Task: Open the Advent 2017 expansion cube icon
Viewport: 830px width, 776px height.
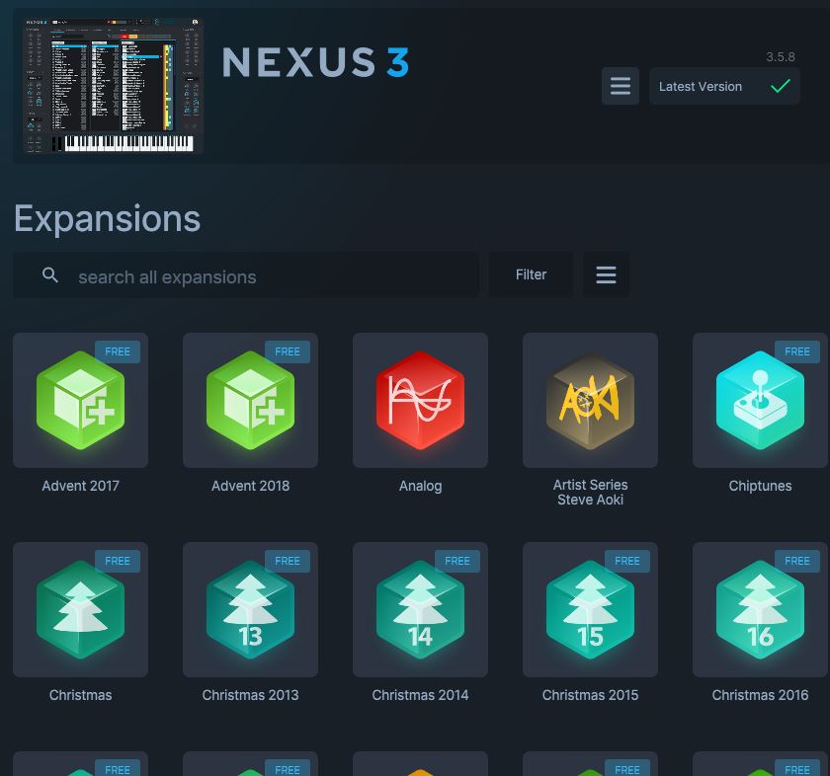Action: point(80,401)
